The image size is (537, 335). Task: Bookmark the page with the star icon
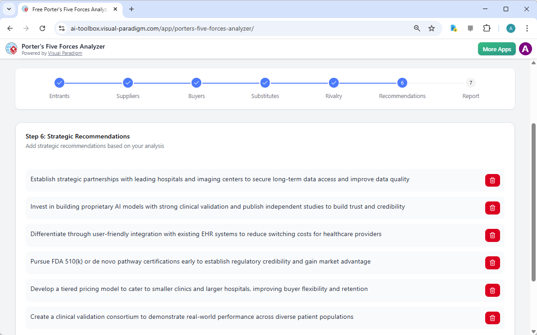432,28
